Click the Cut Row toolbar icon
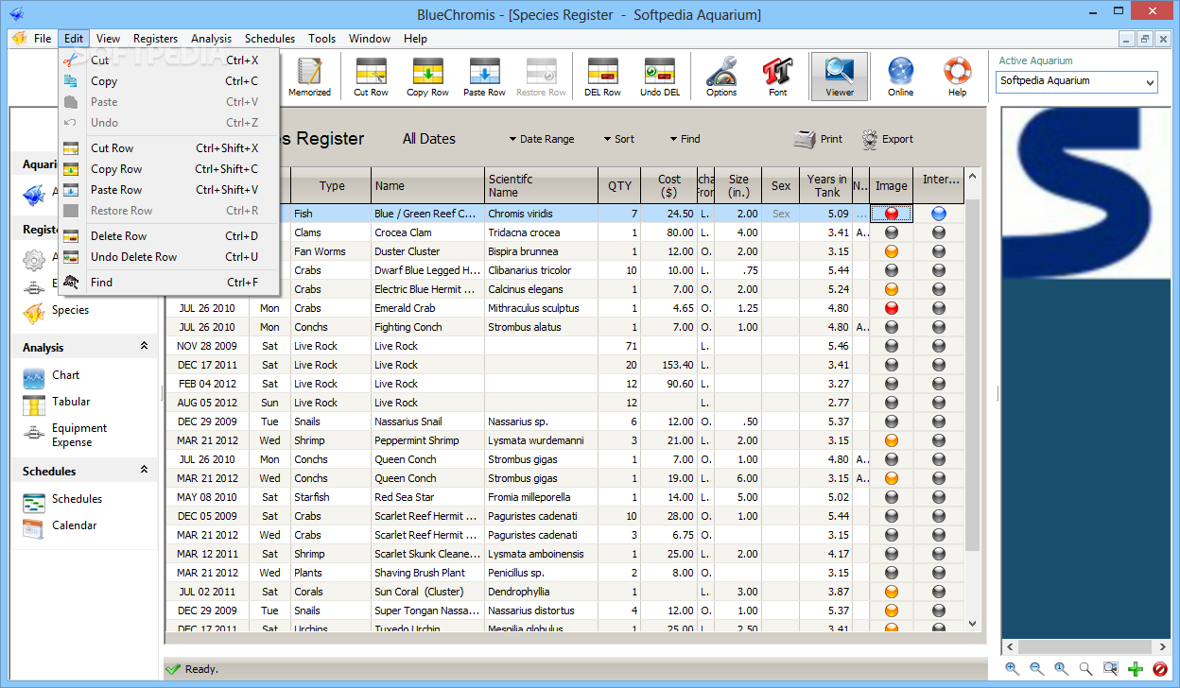Screen dimensions: 1180x688 (x=372, y=77)
